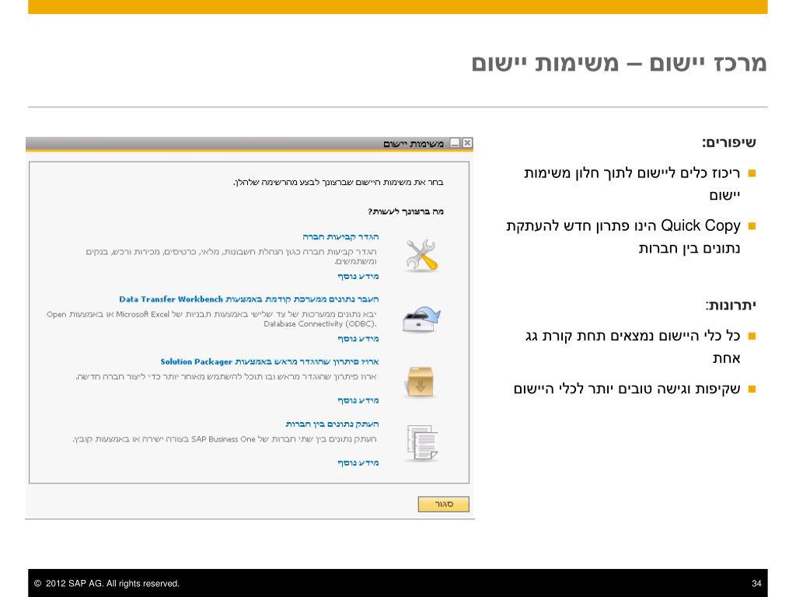This screenshot has height=597, width=796.
Task: Click מידע נוסף under Data Transfer Workbench
Action: 358,339
